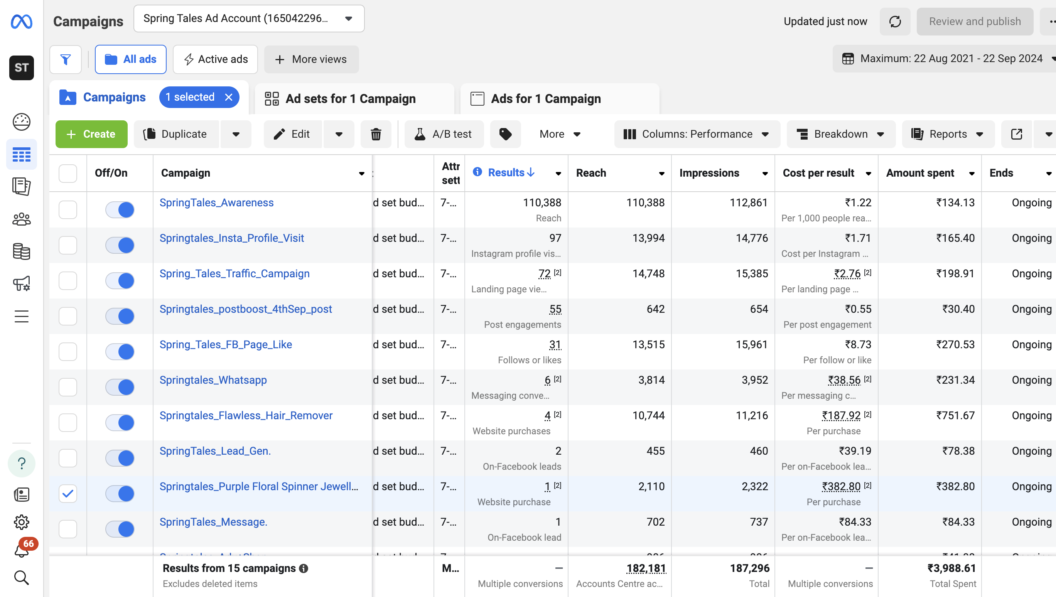Open Ads for 1 Campaign tab
Screen dimensions: 1056x597
[560, 99]
